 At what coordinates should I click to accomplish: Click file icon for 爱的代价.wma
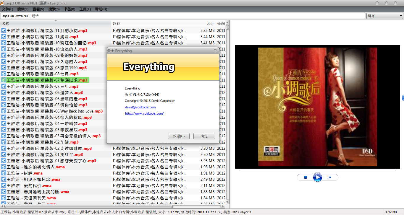(x=4, y=185)
